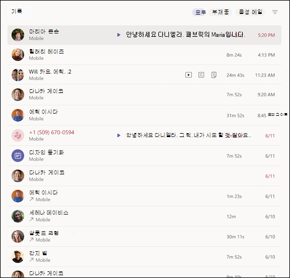290x278 pixels.
Task: Open transcript icon in the 11:23 AM row
Action: [201, 75]
